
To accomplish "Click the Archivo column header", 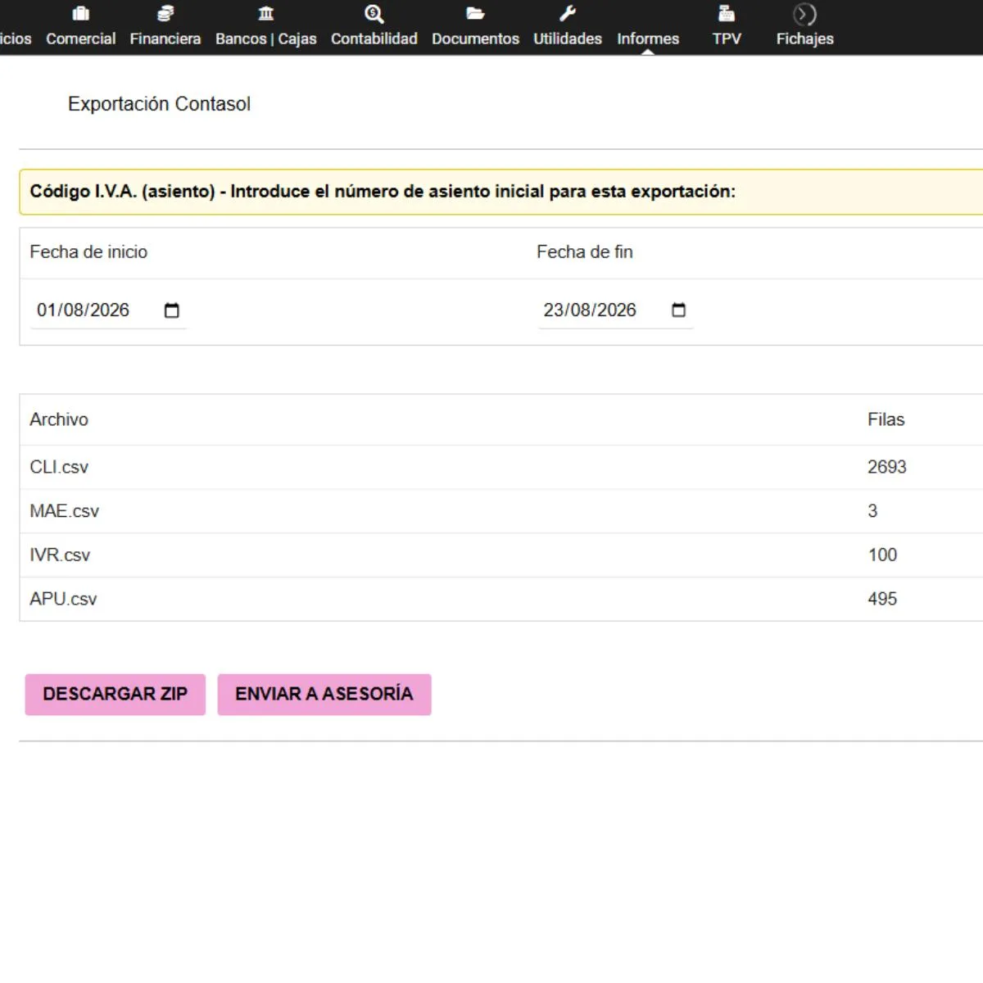I will click(59, 419).
